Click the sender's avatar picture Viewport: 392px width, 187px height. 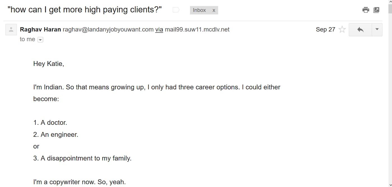click(x=11, y=30)
